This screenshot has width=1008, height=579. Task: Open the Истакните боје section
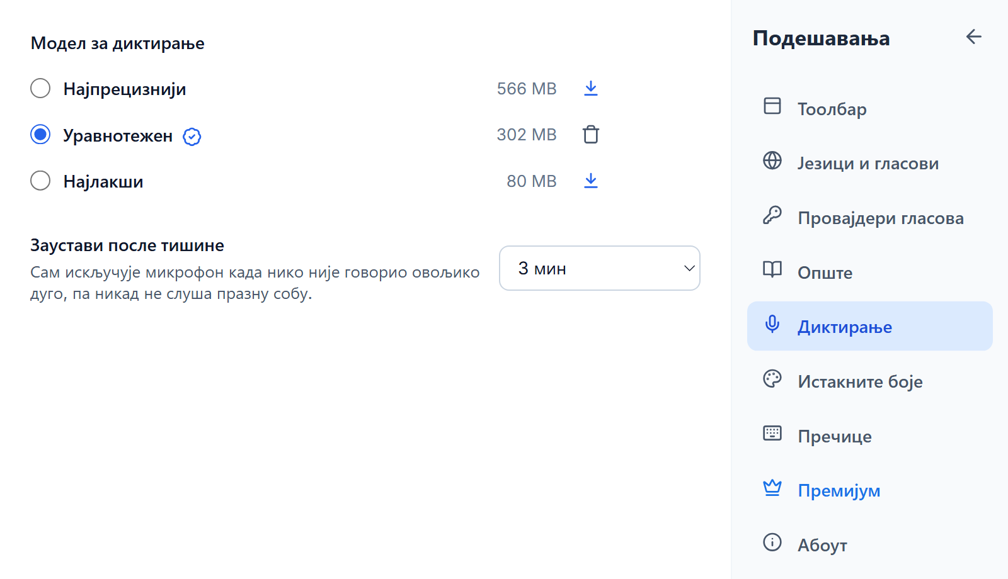click(x=869, y=381)
